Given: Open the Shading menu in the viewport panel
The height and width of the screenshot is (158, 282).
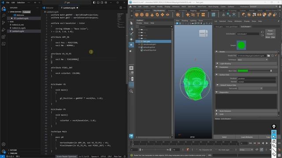Looking at the screenshot, I should click(x=185, y=21).
